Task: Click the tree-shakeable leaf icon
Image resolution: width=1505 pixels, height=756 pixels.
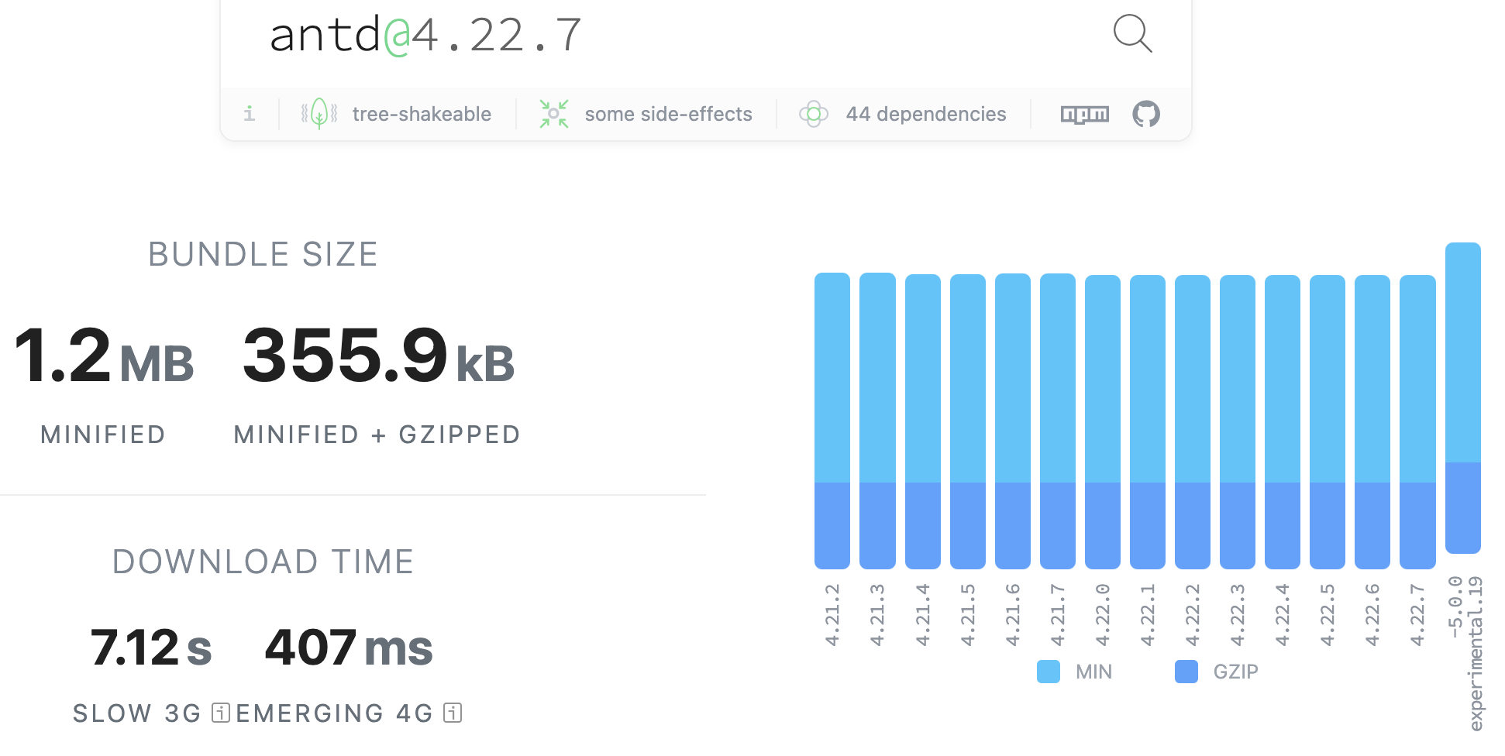Action: (319, 114)
